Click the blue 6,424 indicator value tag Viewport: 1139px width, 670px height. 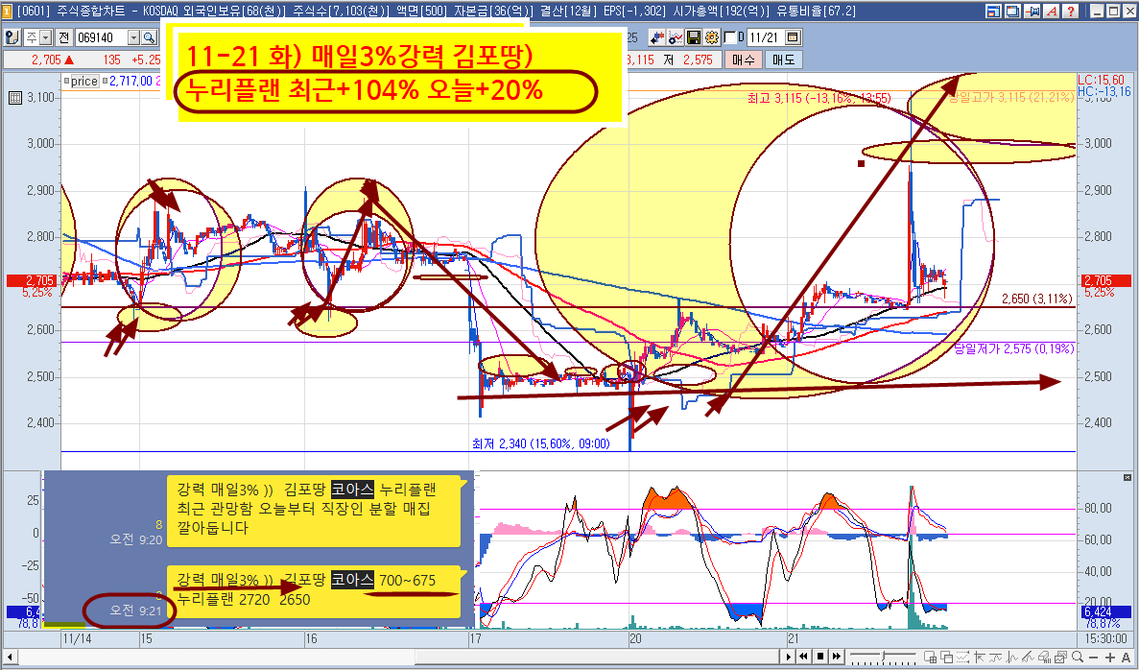[x=1106, y=611]
